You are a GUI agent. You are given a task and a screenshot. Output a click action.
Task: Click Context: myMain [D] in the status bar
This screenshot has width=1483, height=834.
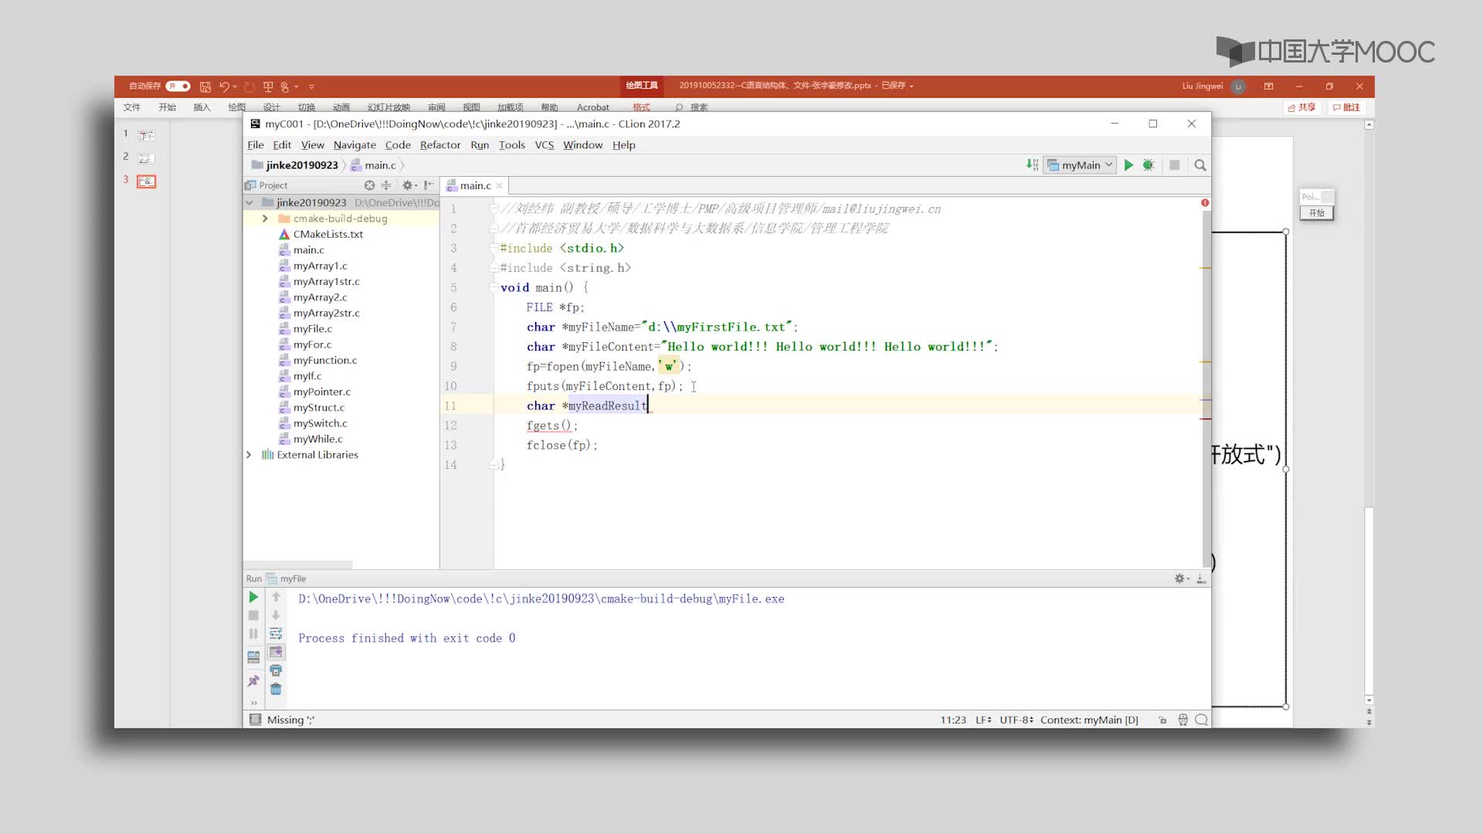(x=1089, y=720)
